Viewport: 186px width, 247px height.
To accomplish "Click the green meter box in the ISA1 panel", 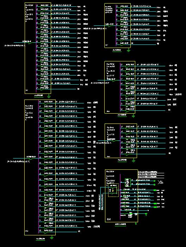I will pyautogui.click(x=128, y=183).
